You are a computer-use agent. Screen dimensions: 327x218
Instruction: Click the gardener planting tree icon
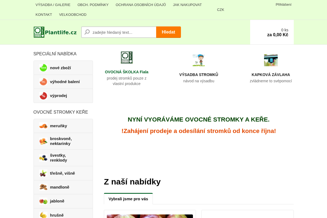199,60
